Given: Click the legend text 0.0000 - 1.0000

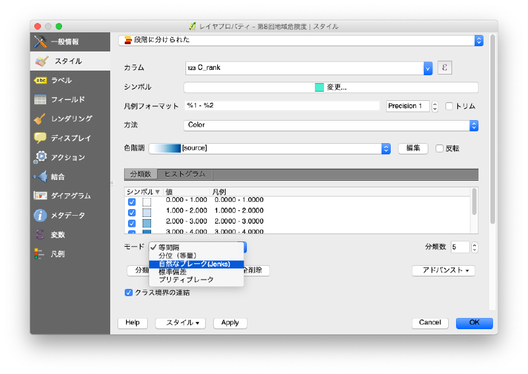Looking at the screenshot, I should click(x=239, y=200).
